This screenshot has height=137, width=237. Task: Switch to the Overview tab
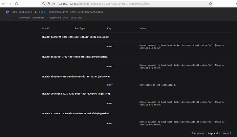(x=24, y=18)
